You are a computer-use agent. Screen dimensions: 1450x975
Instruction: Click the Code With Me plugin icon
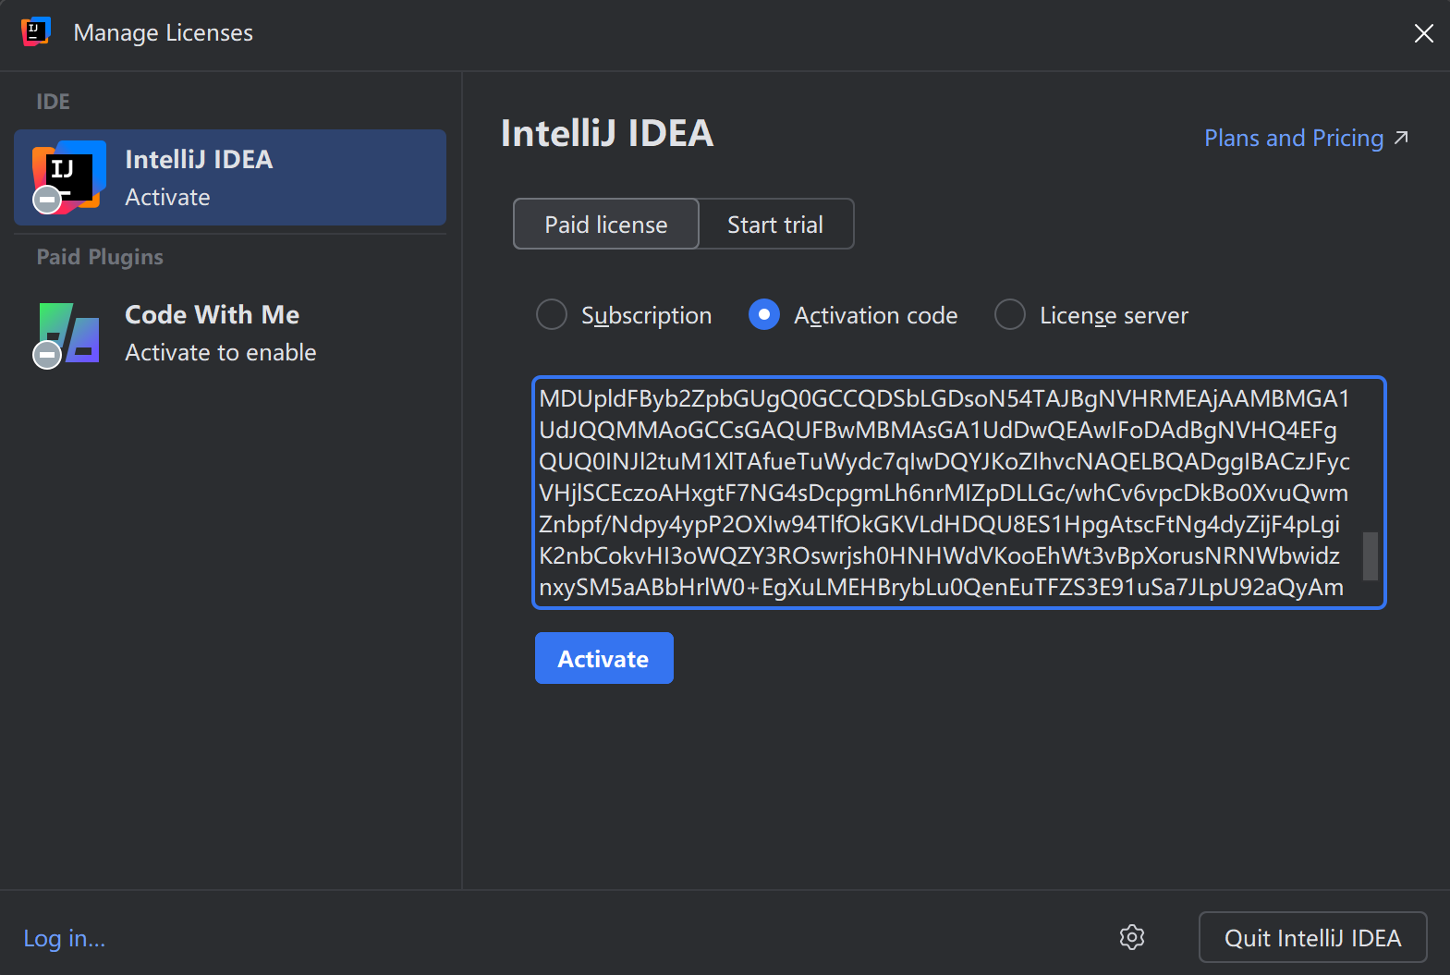click(68, 334)
